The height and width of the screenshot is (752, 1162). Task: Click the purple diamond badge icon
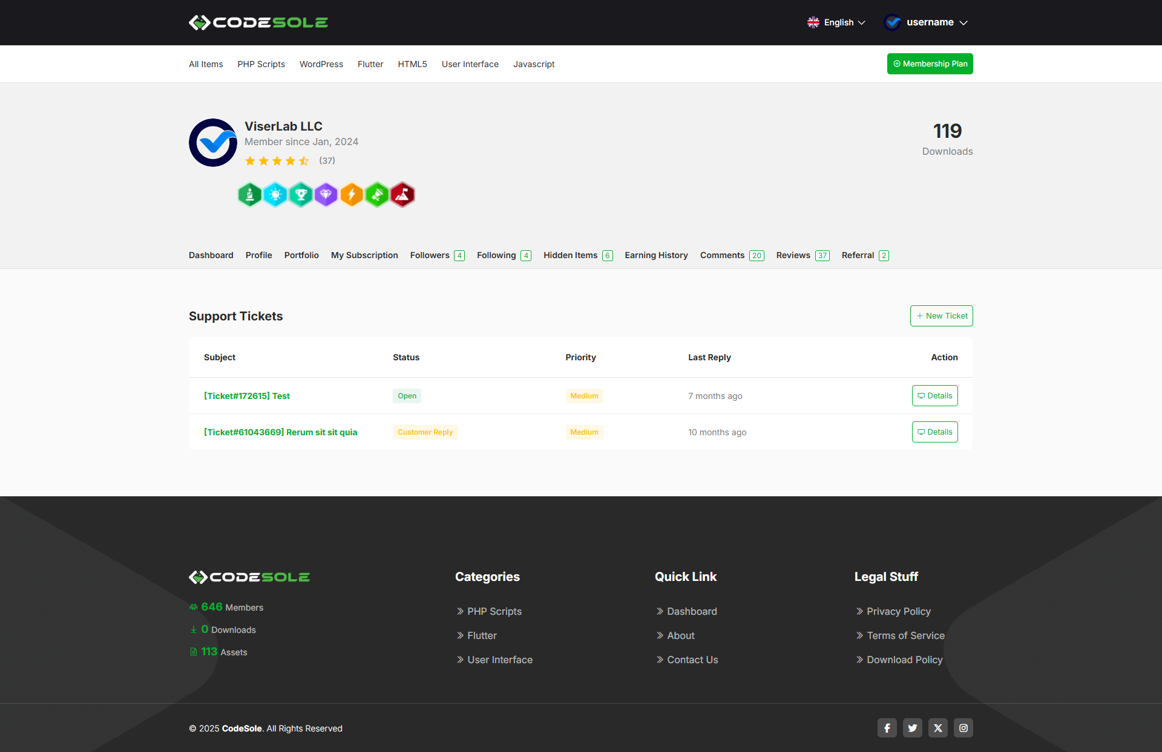(x=326, y=195)
